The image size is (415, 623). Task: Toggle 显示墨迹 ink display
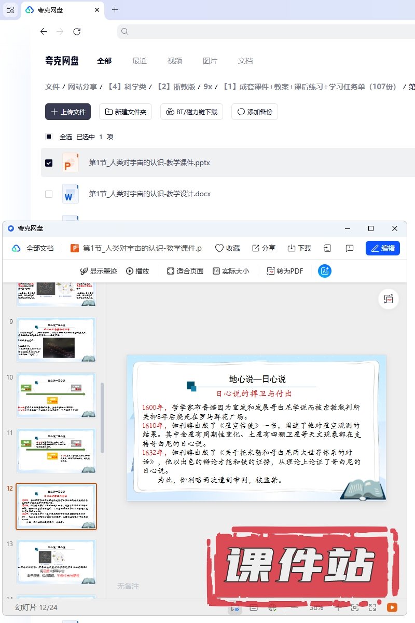point(98,271)
